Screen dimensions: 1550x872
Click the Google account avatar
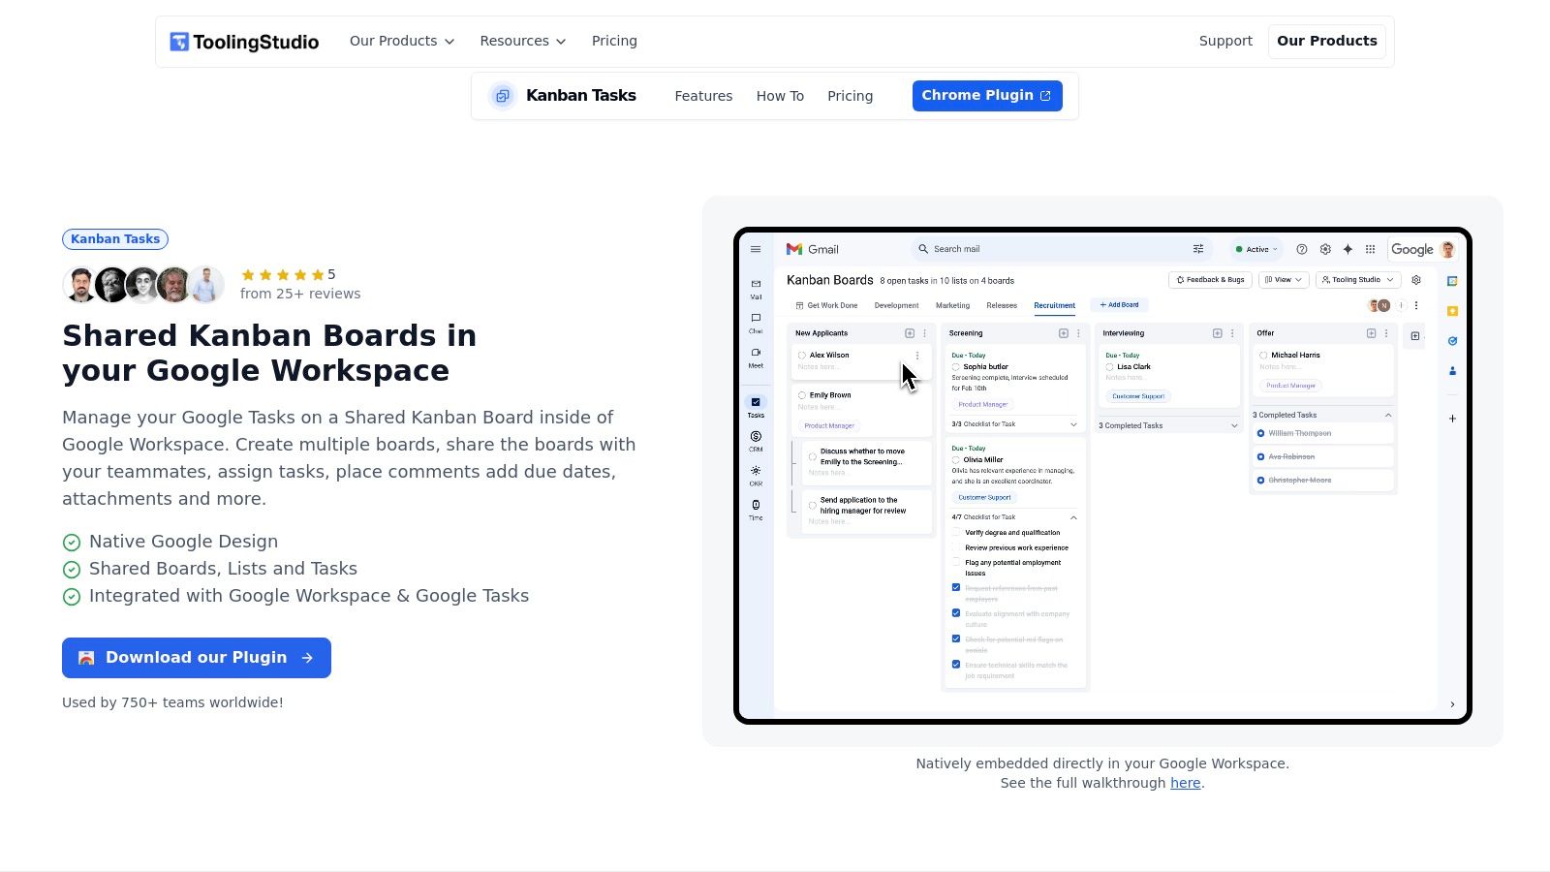(x=1448, y=249)
